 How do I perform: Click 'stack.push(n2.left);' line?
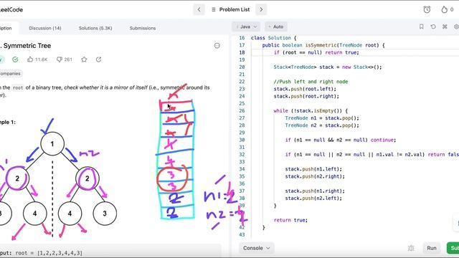pos(313,199)
